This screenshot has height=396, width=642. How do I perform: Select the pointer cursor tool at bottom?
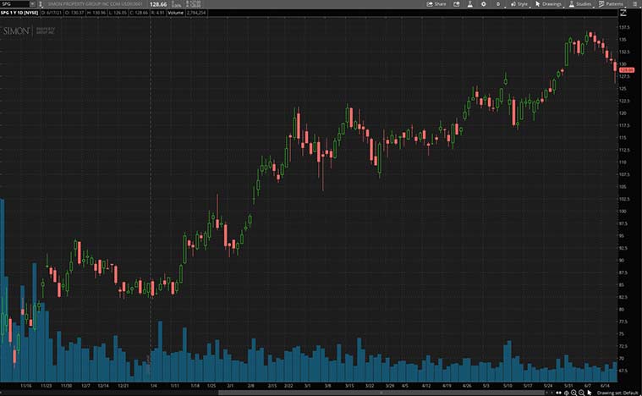[590, 393]
